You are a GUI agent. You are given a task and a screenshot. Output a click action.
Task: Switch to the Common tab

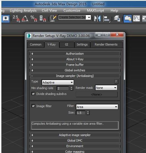point(36,45)
